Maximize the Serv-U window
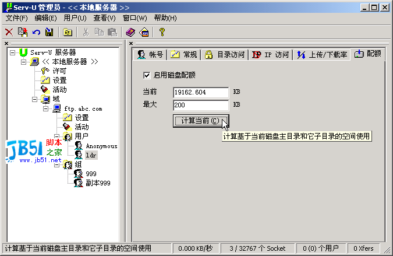Image resolution: width=393 pixels, height=256 pixels. click(x=374, y=8)
